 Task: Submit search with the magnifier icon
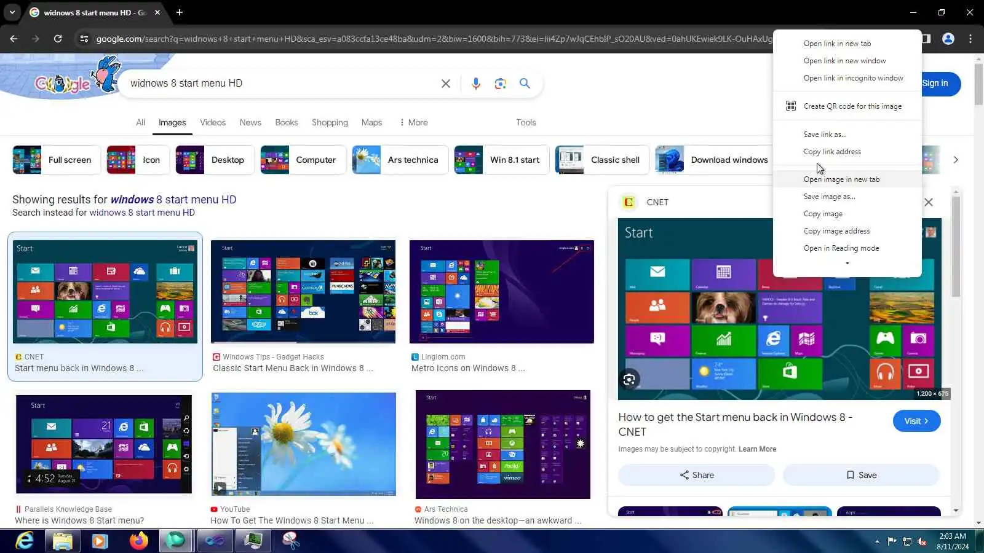tap(525, 83)
